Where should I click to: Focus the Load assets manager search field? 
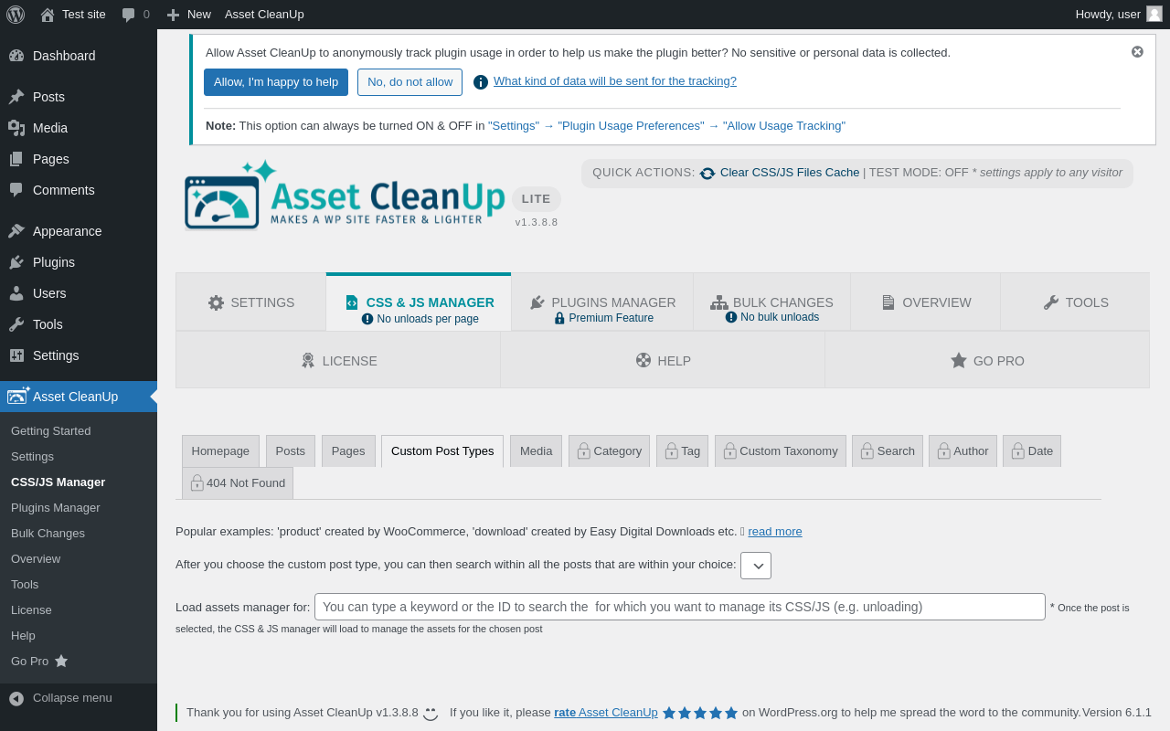[x=680, y=607]
